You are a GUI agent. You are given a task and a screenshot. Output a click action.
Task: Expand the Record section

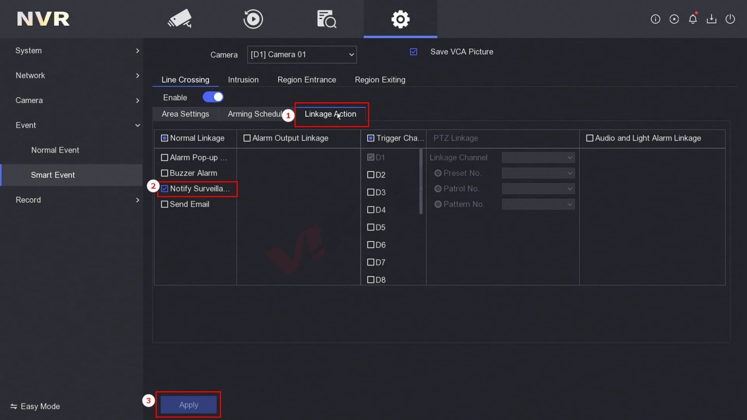pyautogui.click(x=73, y=200)
